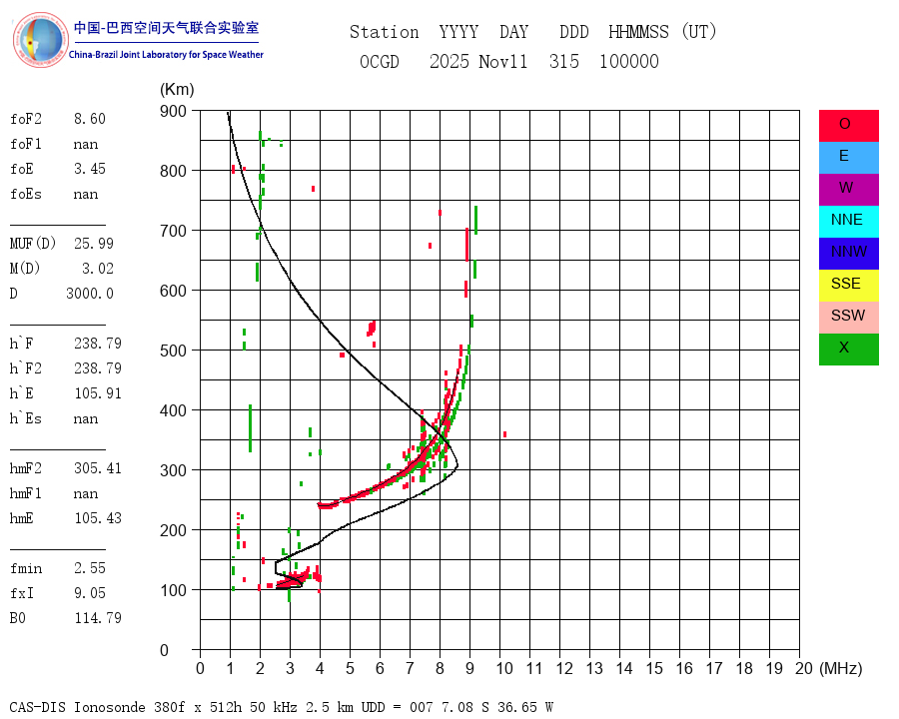This screenshot has height=719, width=899.
Task: Click the time value 100000
Action: click(629, 61)
